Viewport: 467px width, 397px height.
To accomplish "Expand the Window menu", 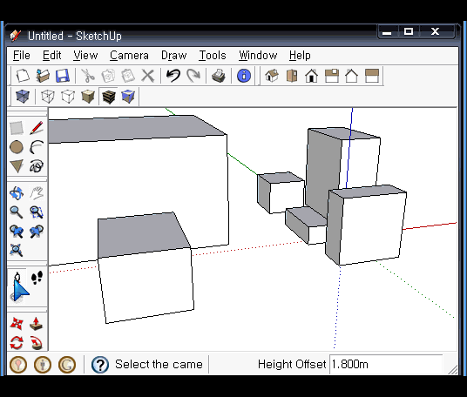I will point(258,56).
